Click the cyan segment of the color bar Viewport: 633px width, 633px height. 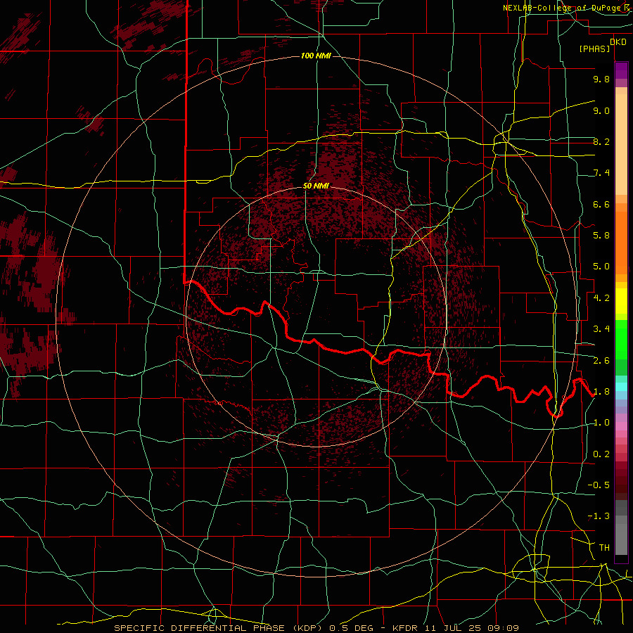tap(621, 387)
